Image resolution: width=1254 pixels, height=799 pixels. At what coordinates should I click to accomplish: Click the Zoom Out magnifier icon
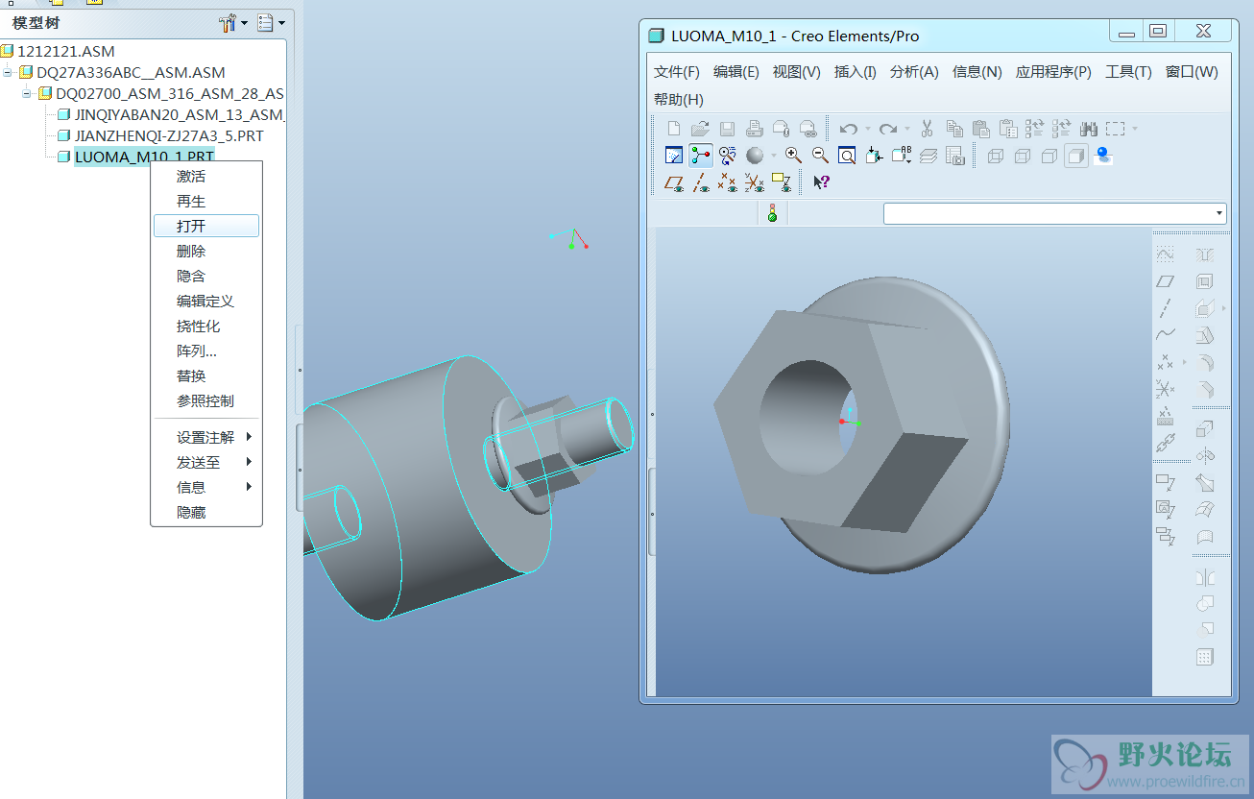coord(820,155)
